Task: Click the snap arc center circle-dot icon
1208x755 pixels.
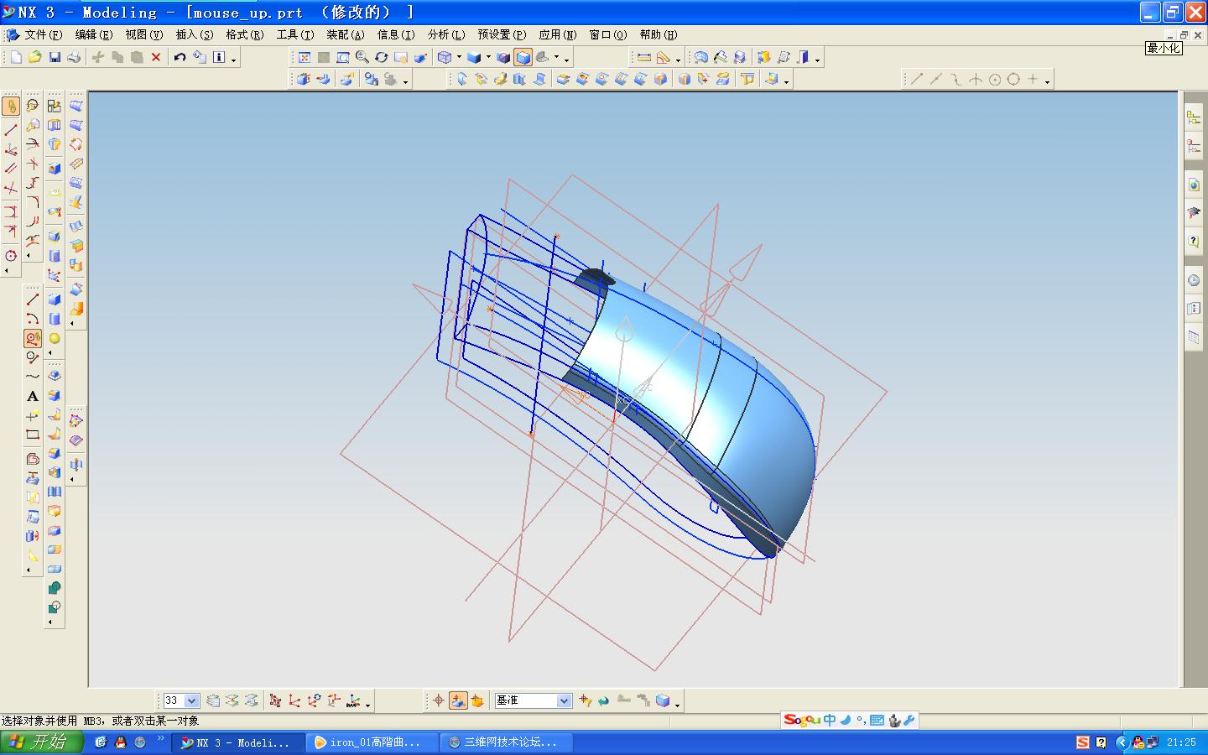Action: 995,79
